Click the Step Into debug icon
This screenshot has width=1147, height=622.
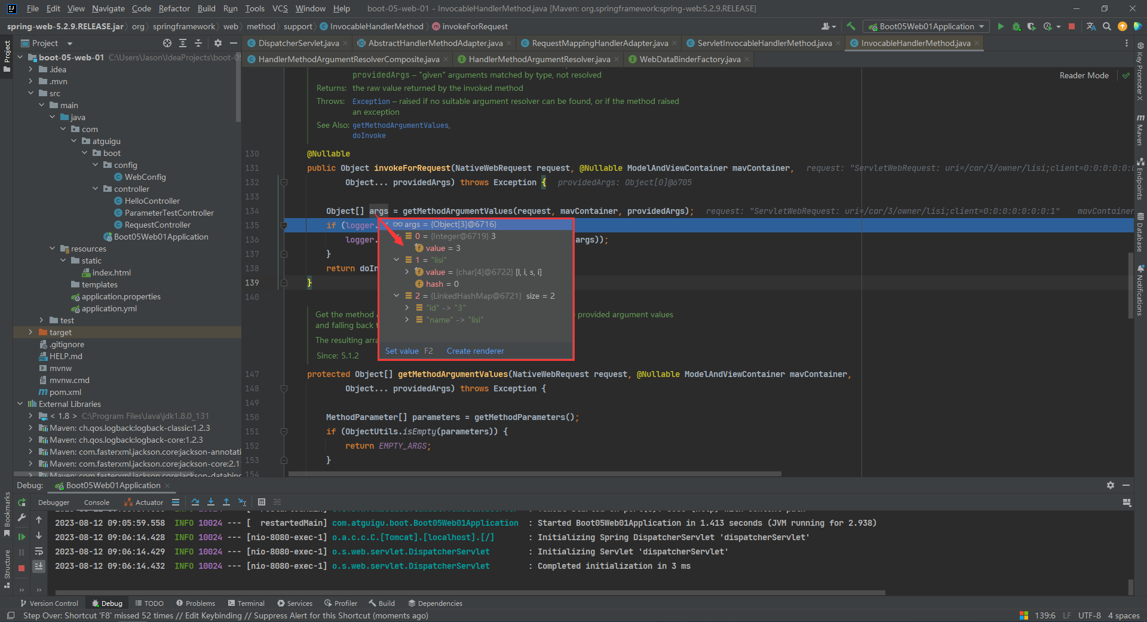211,502
